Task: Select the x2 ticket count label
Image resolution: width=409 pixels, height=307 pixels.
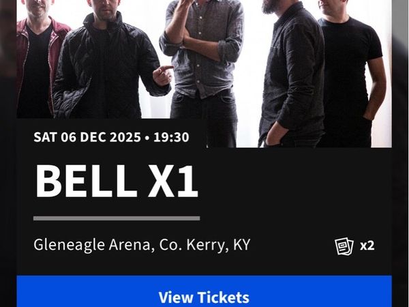Action: tap(367, 246)
